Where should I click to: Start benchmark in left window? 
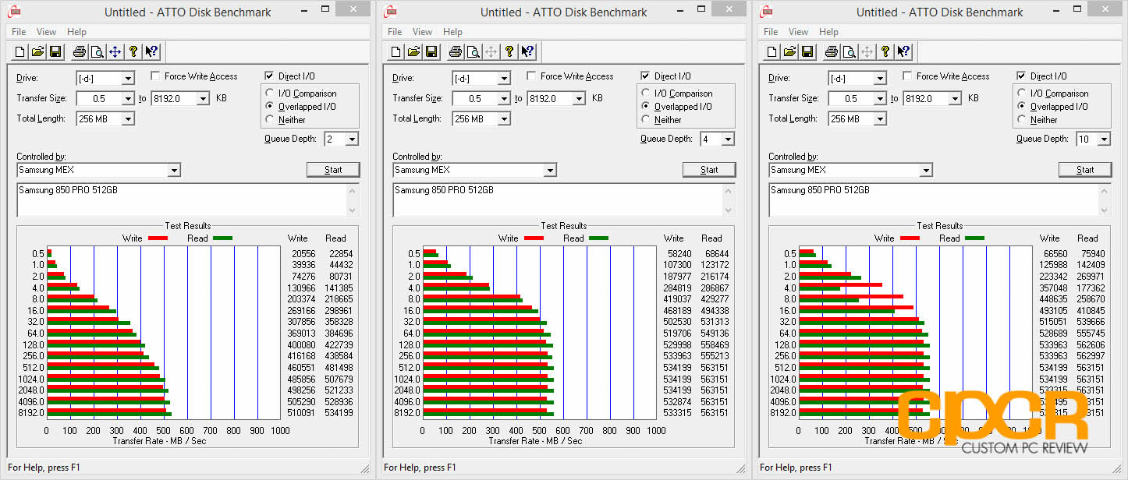click(x=333, y=170)
